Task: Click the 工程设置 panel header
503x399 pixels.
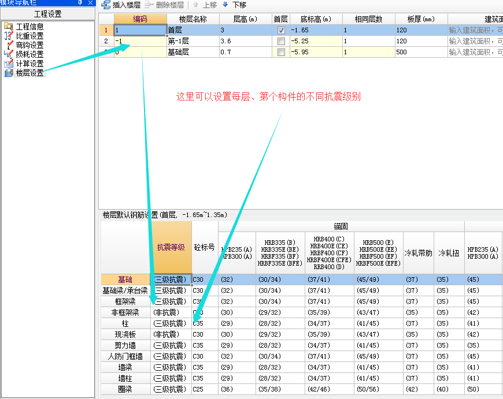Action: (x=48, y=14)
